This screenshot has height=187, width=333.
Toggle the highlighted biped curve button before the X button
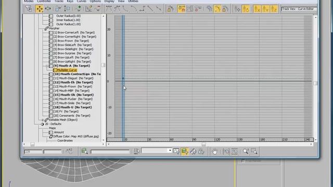246,9
